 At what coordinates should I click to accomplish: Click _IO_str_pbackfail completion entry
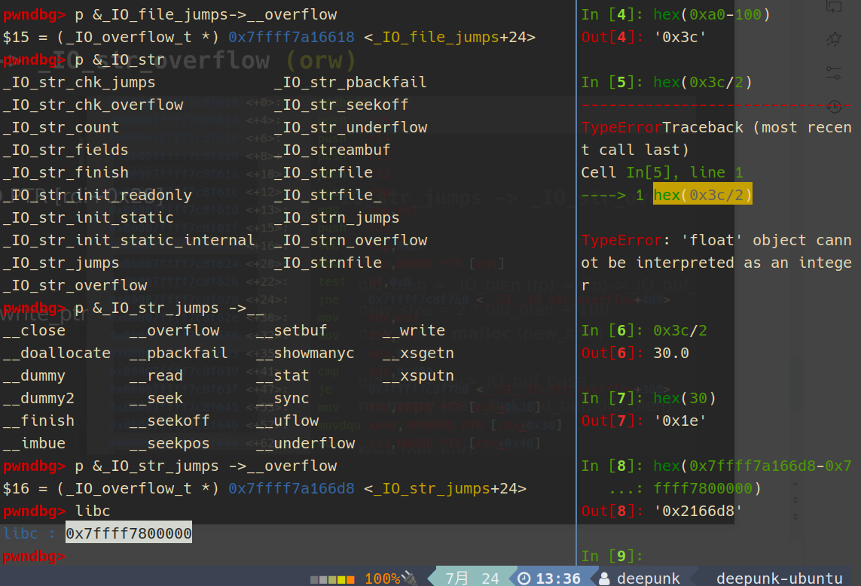coord(350,82)
